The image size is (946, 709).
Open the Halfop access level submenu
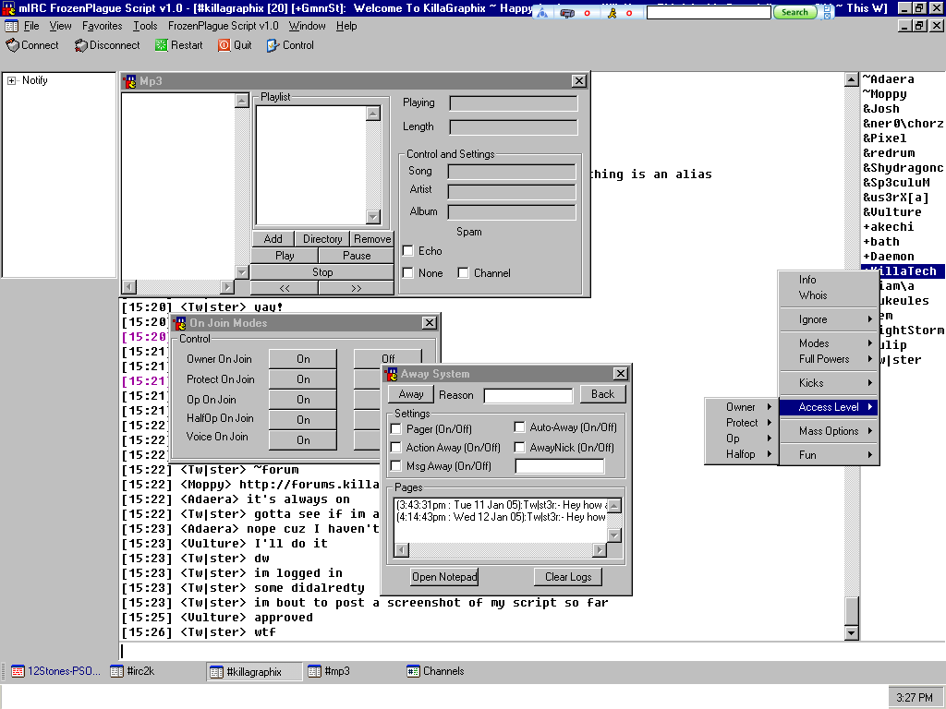coord(742,454)
